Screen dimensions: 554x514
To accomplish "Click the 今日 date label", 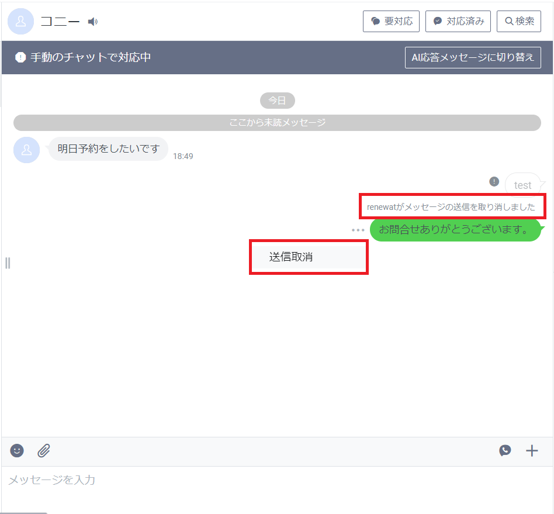I will [x=278, y=101].
